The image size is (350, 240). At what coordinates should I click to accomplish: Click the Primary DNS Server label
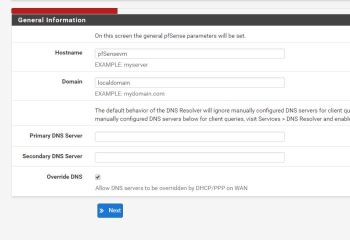56,135
